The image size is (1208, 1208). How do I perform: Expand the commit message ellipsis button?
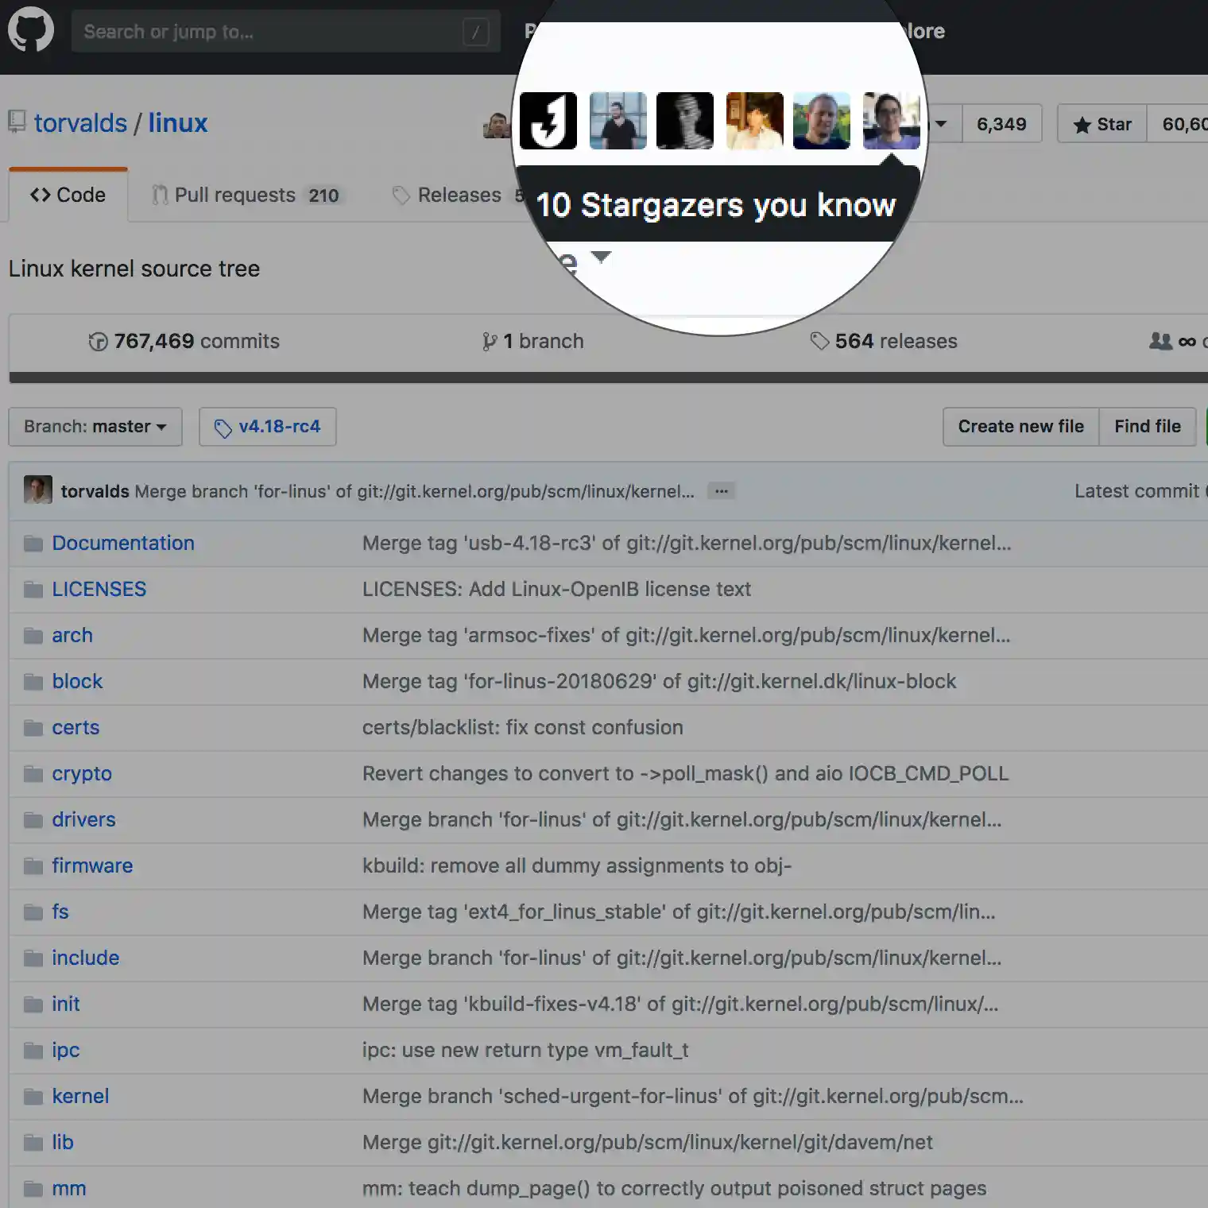(x=721, y=491)
